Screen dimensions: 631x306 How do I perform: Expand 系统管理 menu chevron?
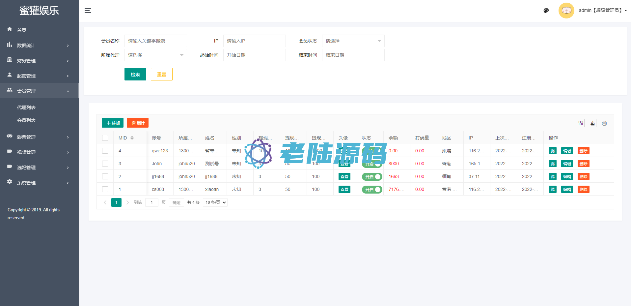pos(68,183)
